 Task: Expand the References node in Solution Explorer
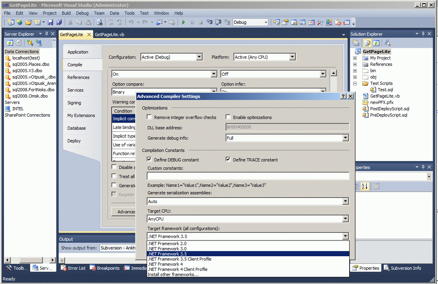pos(355,65)
